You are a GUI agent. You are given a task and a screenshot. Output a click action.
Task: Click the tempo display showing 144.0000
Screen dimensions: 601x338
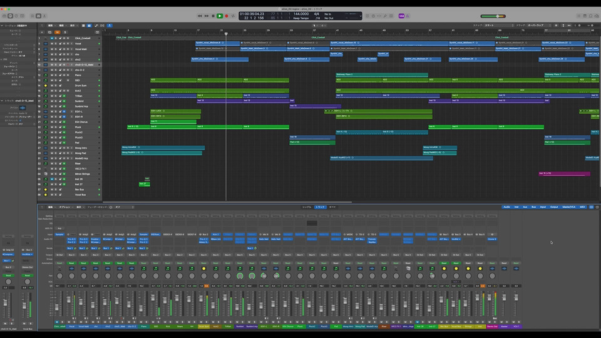(301, 14)
